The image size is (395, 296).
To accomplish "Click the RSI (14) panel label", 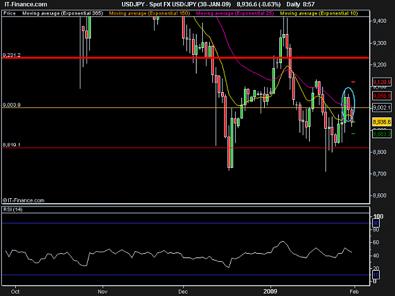I will click(x=13, y=210).
